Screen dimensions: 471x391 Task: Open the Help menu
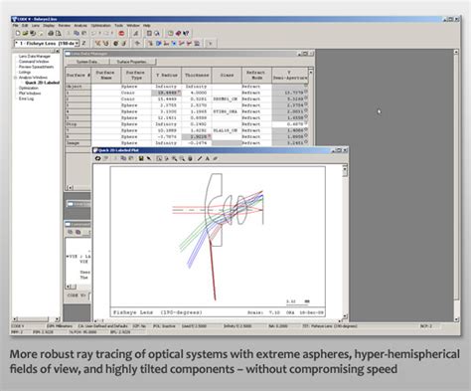pos(147,26)
